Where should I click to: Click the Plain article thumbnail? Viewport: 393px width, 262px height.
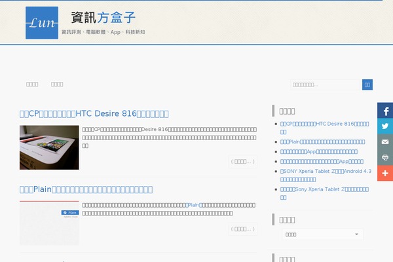point(49,223)
